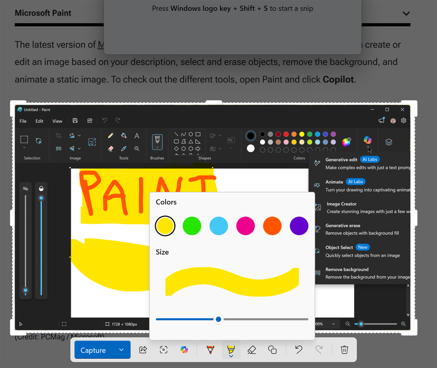
Task: Open the Edit menu in Paint
Action: (x=39, y=121)
